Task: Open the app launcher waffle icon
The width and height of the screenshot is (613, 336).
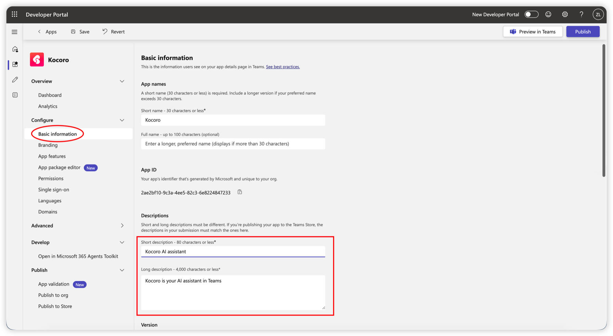Action: pos(14,14)
